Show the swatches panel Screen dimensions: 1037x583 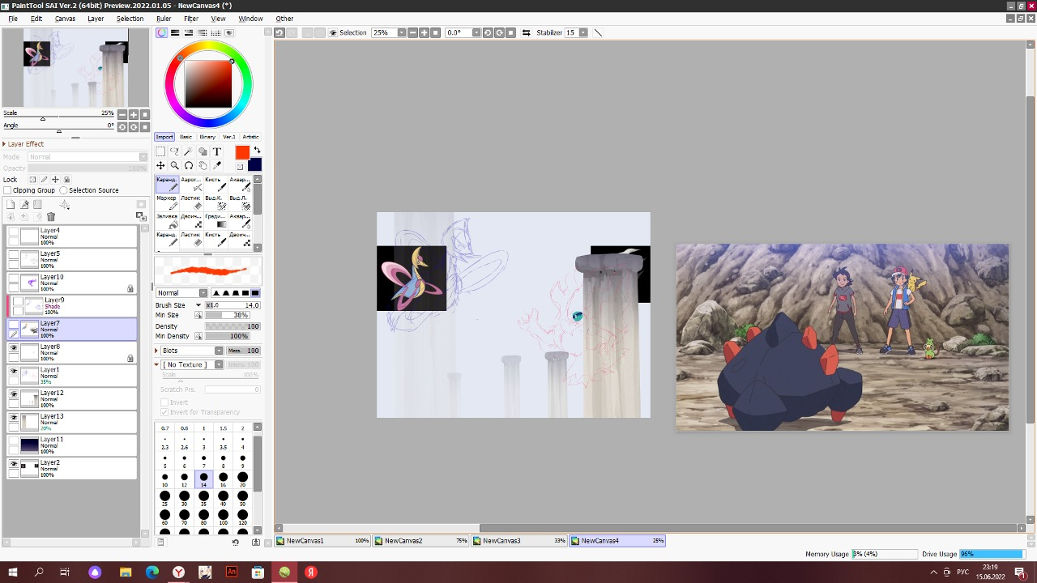pyautogui.click(x=216, y=32)
